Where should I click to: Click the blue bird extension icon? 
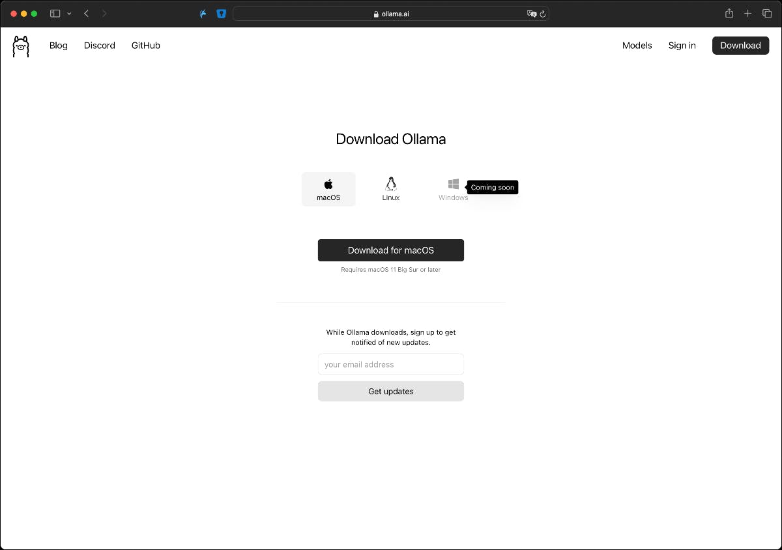pos(203,14)
